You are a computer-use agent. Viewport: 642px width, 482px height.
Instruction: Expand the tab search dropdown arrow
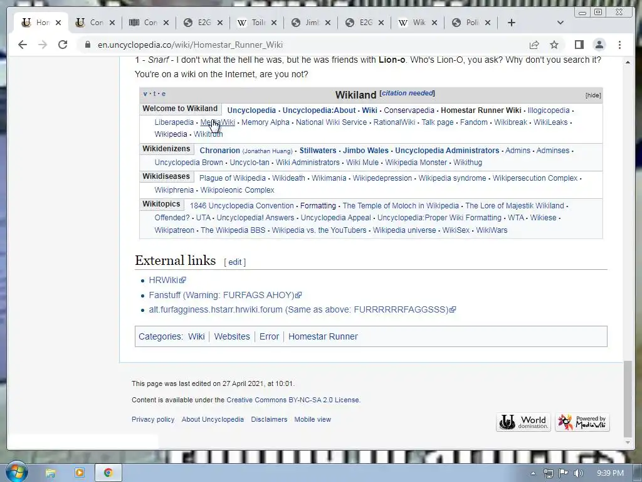click(x=560, y=23)
